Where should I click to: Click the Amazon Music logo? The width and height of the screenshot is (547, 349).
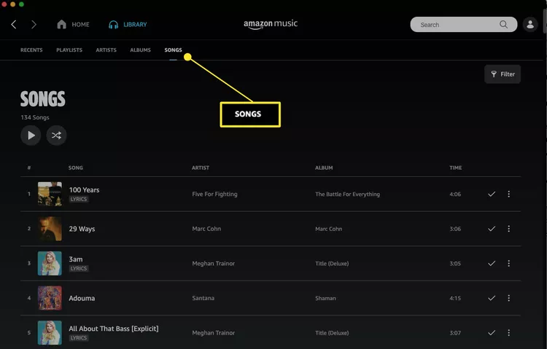[271, 24]
